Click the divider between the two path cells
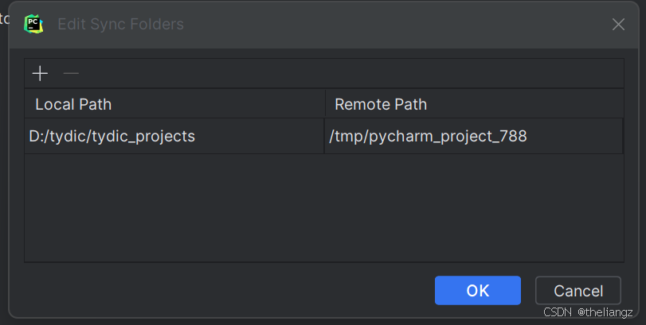Image resolution: width=646 pixels, height=325 pixels. [324, 136]
